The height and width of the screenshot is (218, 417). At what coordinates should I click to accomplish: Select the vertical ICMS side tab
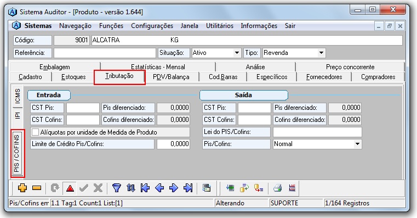18,96
